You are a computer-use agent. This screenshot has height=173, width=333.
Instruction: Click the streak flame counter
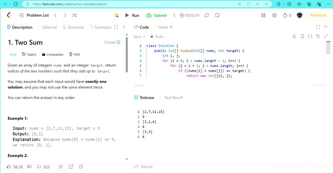tap(287, 15)
